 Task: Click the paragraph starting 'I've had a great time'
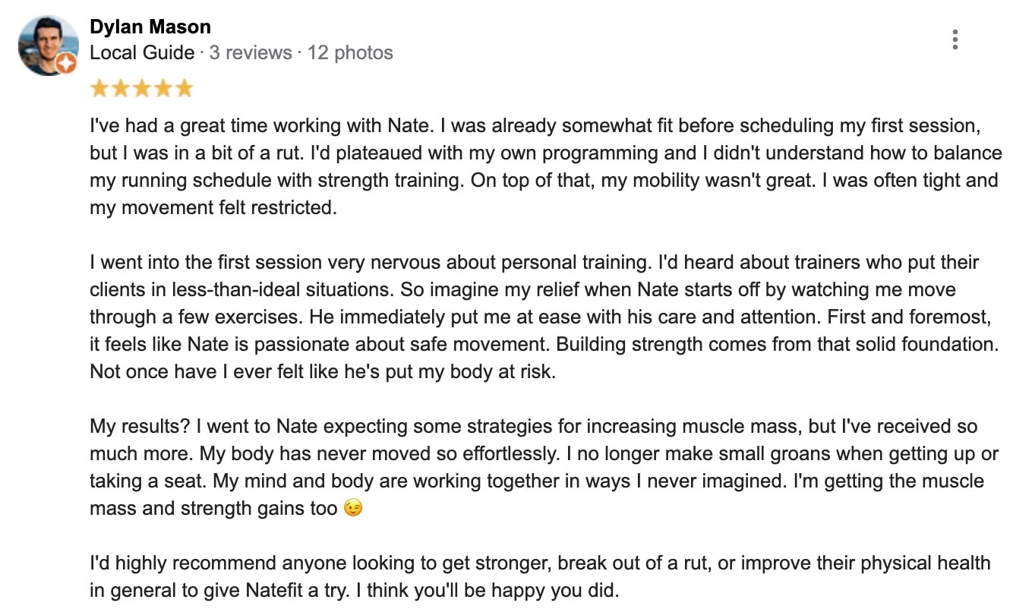tap(532, 166)
